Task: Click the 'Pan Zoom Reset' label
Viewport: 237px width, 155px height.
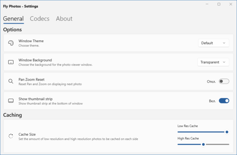Action: 31,79
